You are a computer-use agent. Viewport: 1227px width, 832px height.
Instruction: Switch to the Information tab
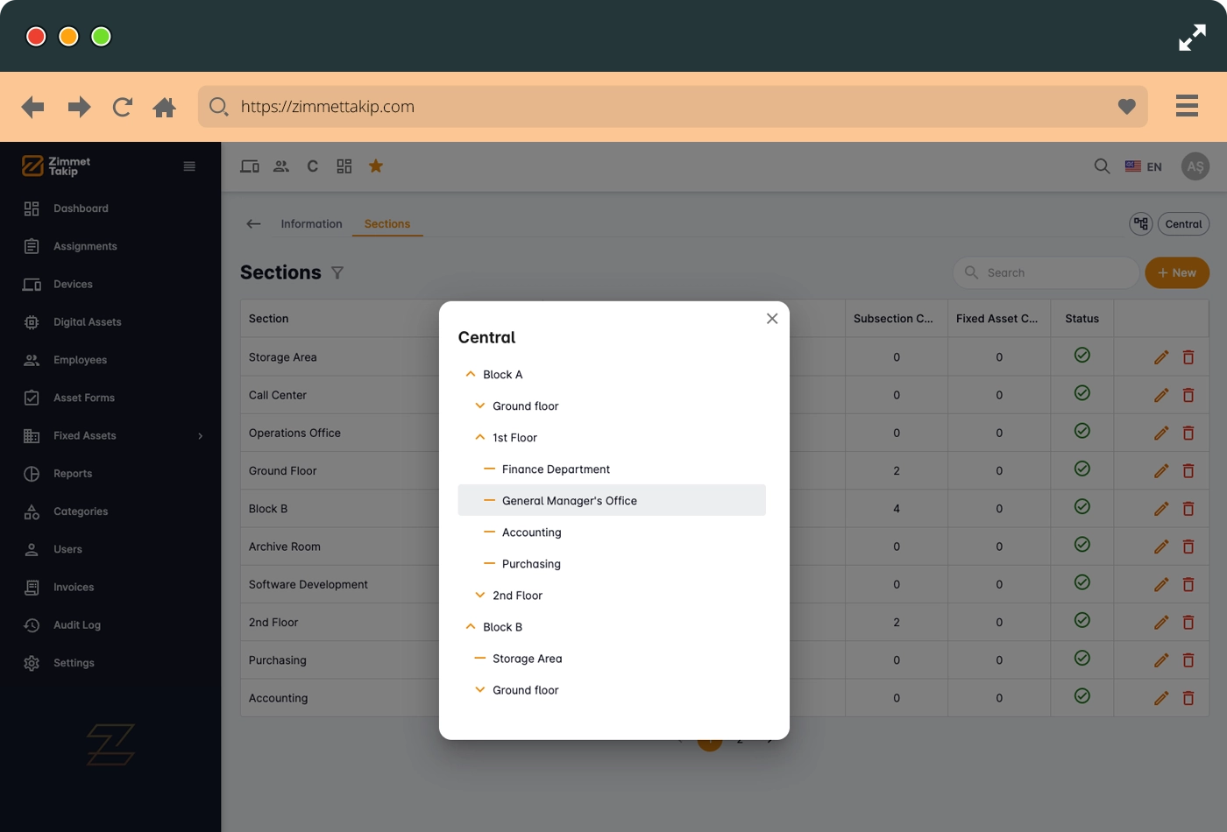pos(311,224)
